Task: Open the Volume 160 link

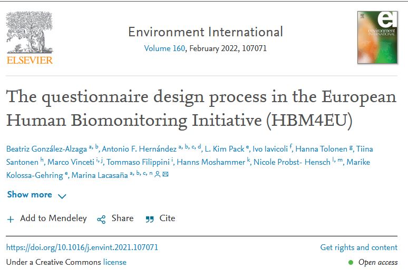Action: coord(164,48)
